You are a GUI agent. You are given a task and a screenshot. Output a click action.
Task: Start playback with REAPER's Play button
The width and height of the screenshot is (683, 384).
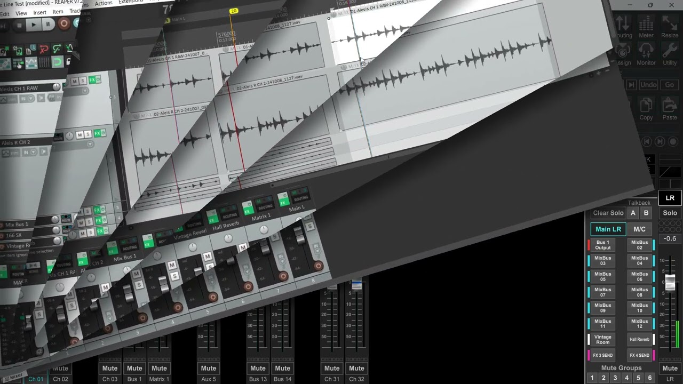coord(34,24)
